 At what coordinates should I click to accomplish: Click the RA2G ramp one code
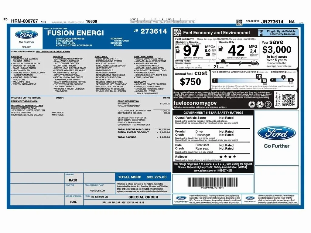(73, 180)
